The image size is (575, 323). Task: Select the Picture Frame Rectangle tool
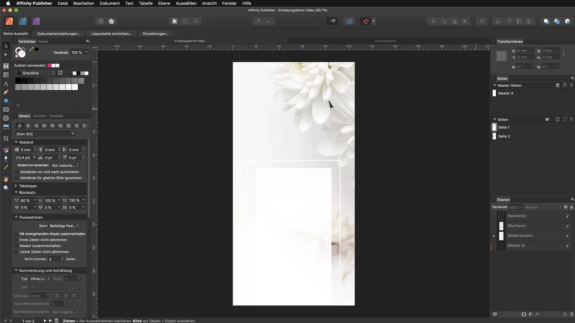point(6,110)
